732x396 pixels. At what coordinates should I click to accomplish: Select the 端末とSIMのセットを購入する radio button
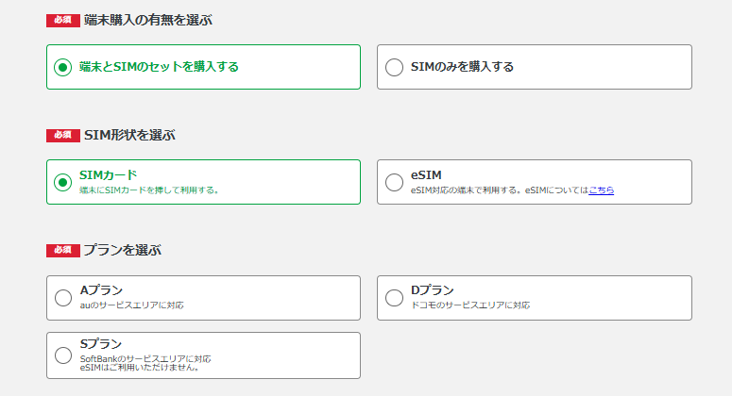(63, 67)
